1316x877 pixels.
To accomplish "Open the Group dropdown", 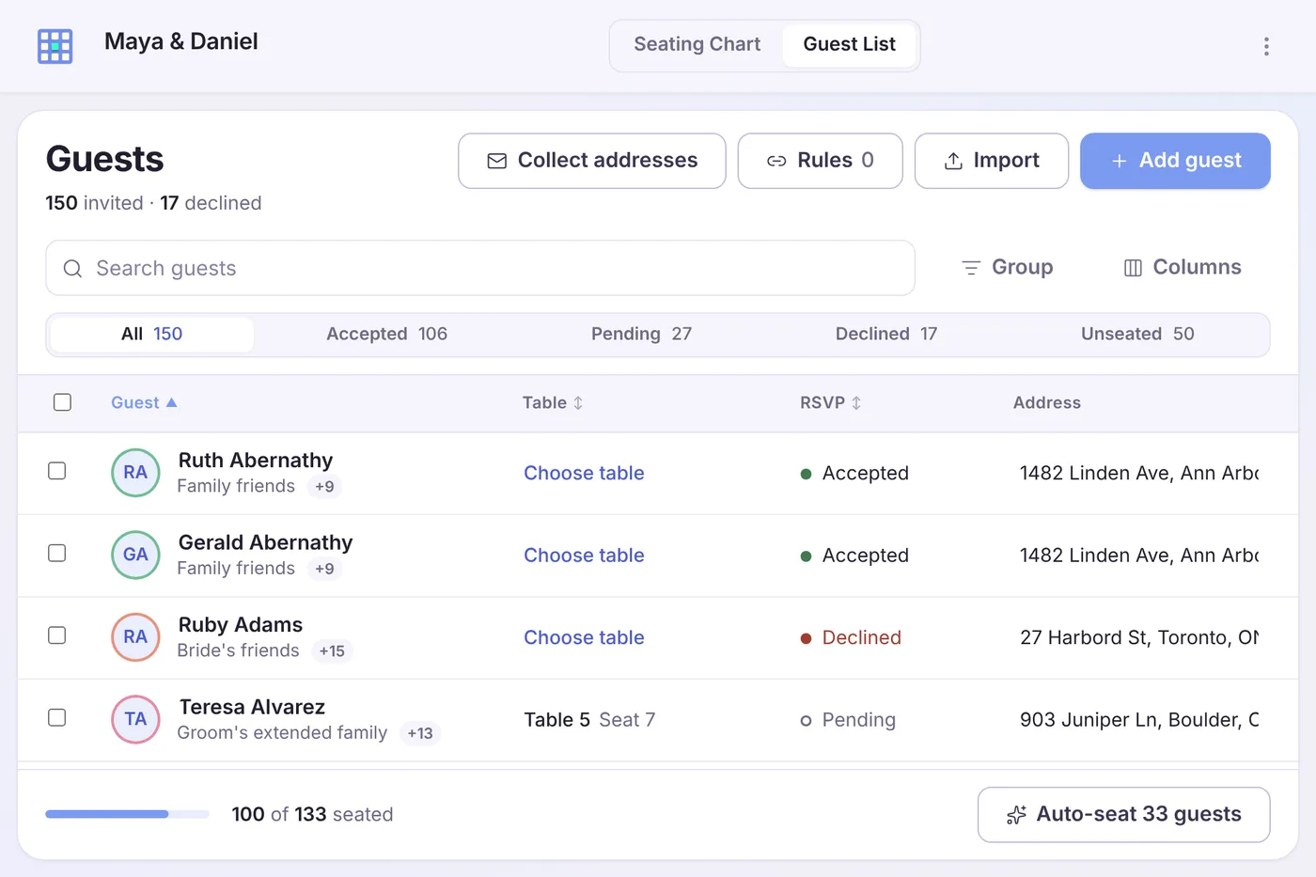I will pyautogui.click(x=1007, y=268).
